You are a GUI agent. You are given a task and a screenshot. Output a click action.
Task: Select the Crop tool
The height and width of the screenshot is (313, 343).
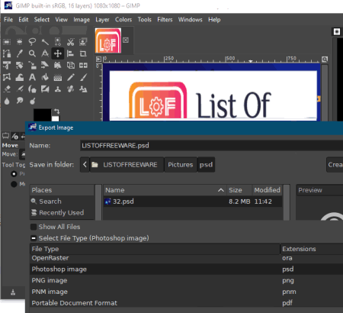pyautogui.click(x=83, y=53)
